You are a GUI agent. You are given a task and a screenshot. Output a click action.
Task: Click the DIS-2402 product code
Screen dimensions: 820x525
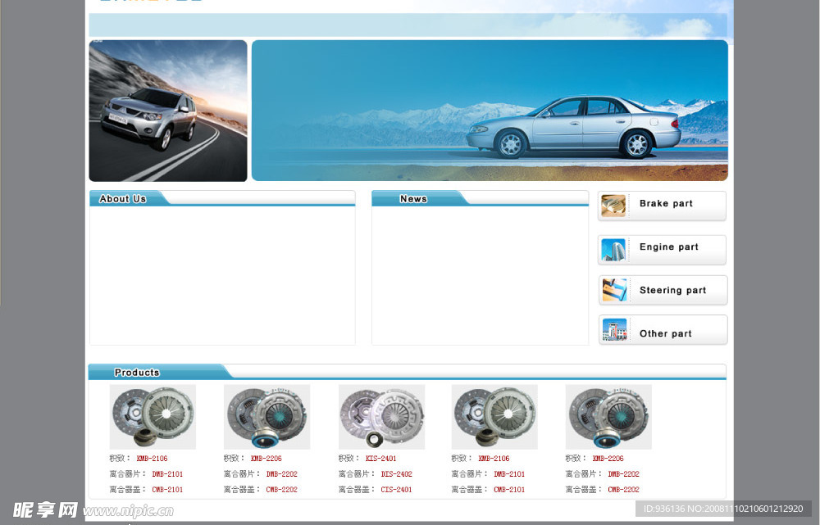[396, 474]
